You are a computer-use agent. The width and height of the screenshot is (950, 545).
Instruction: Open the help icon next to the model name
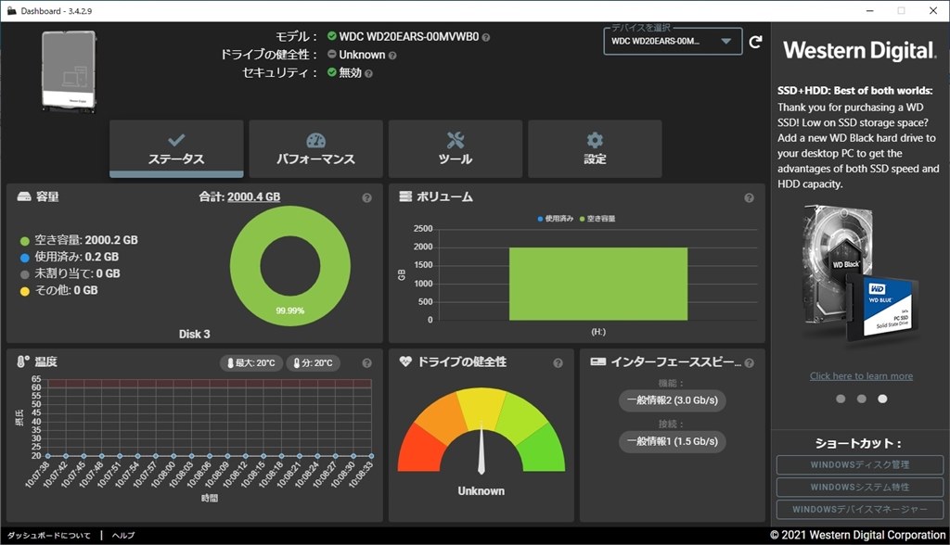pos(485,36)
